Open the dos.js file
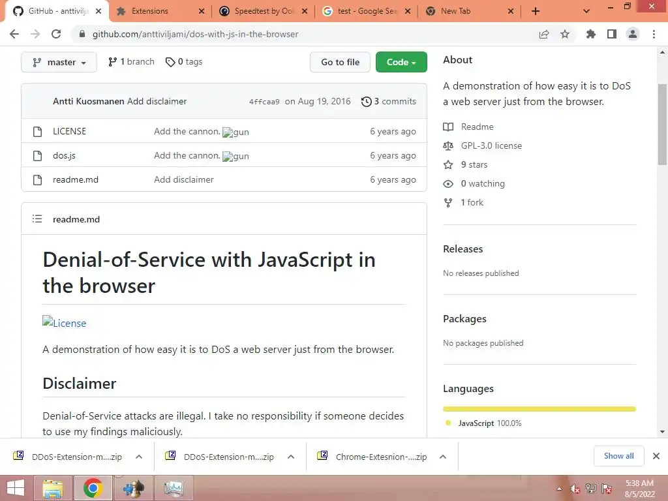Screen dimensions: 668x501 [64, 155]
